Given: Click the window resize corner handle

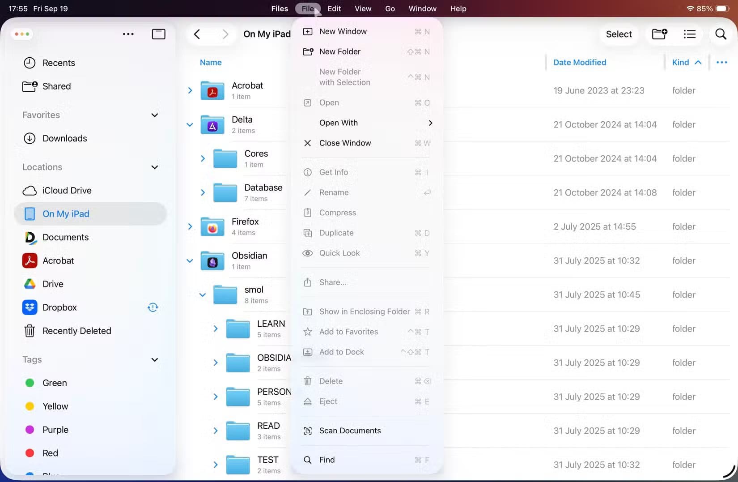Looking at the screenshot, I should pyautogui.click(x=729, y=471).
